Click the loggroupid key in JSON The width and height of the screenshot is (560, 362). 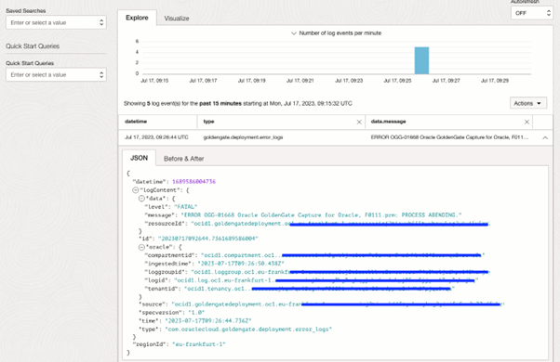click(166, 272)
